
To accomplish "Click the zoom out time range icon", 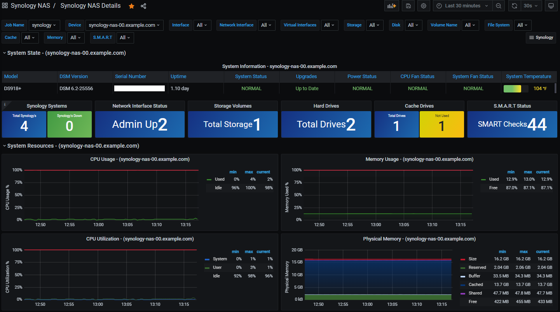I will (498, 6).
